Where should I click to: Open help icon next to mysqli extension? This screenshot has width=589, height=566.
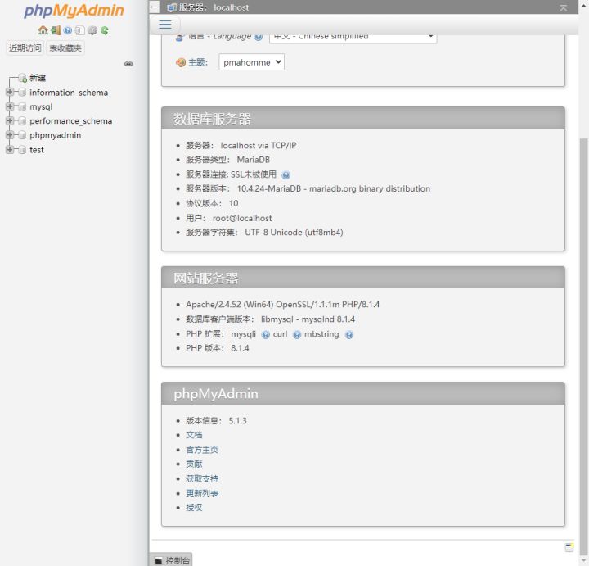pos(265,335)
